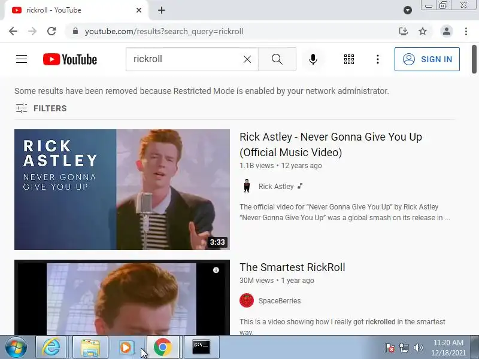Bookmark this page with the star icon
This screenshot has height=359, width=479.
pyautogui.click(x=423, y=31)
